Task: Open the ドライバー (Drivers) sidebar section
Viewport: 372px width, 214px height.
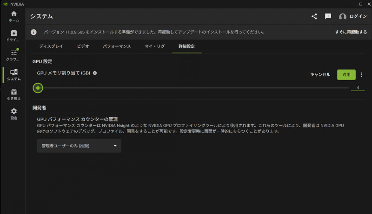Action: tap(14, 36)
